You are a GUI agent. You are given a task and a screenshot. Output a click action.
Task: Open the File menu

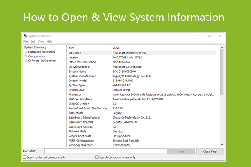[26, 42]
